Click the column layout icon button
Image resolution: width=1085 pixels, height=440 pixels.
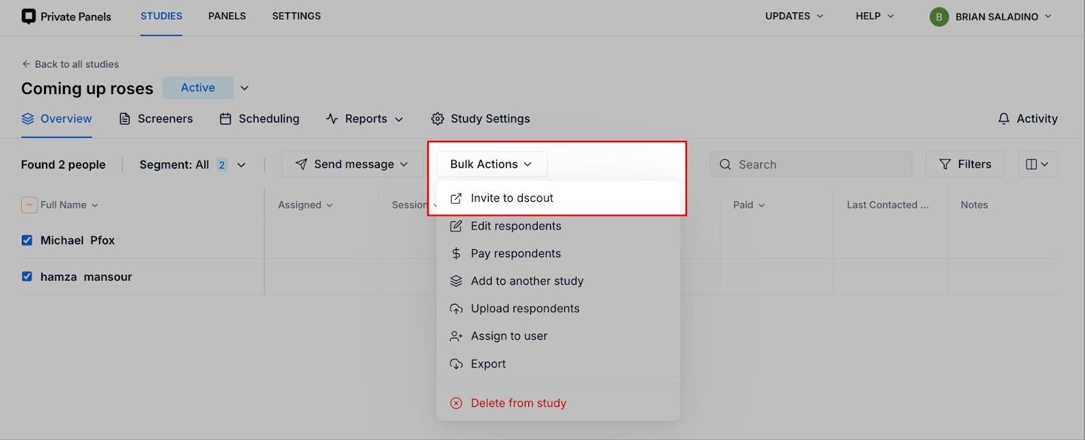1037,164
